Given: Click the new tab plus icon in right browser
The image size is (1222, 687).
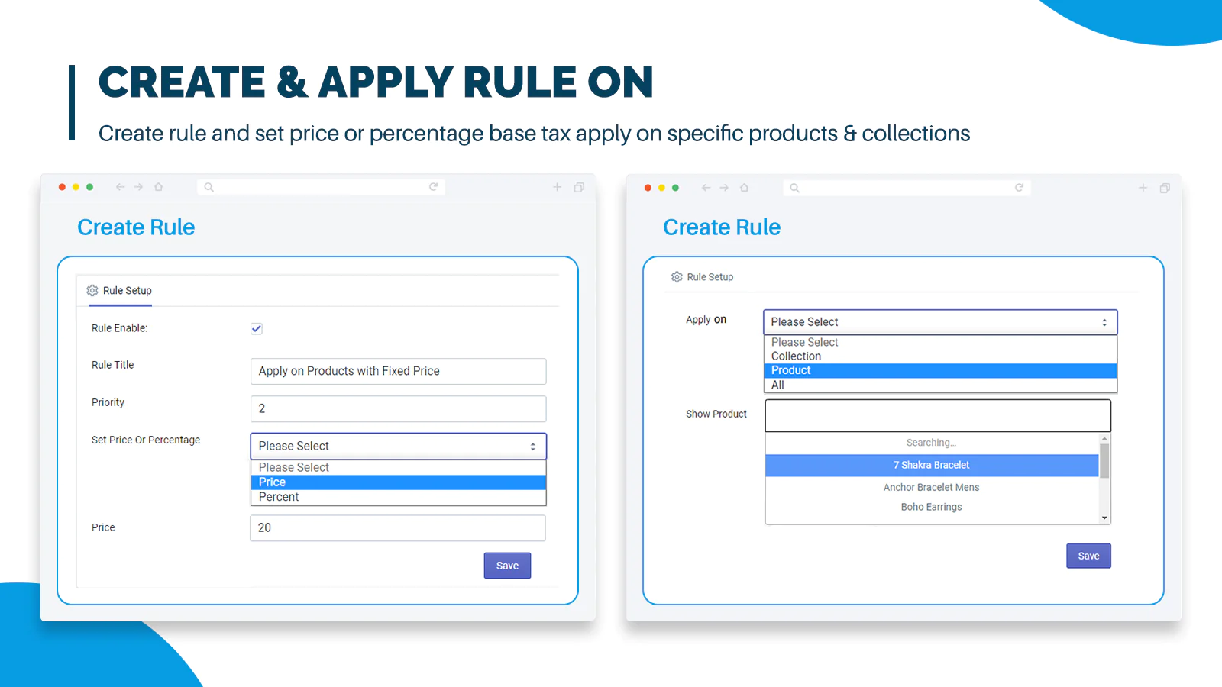Looking at the screenshot, I should (1143, 188).
